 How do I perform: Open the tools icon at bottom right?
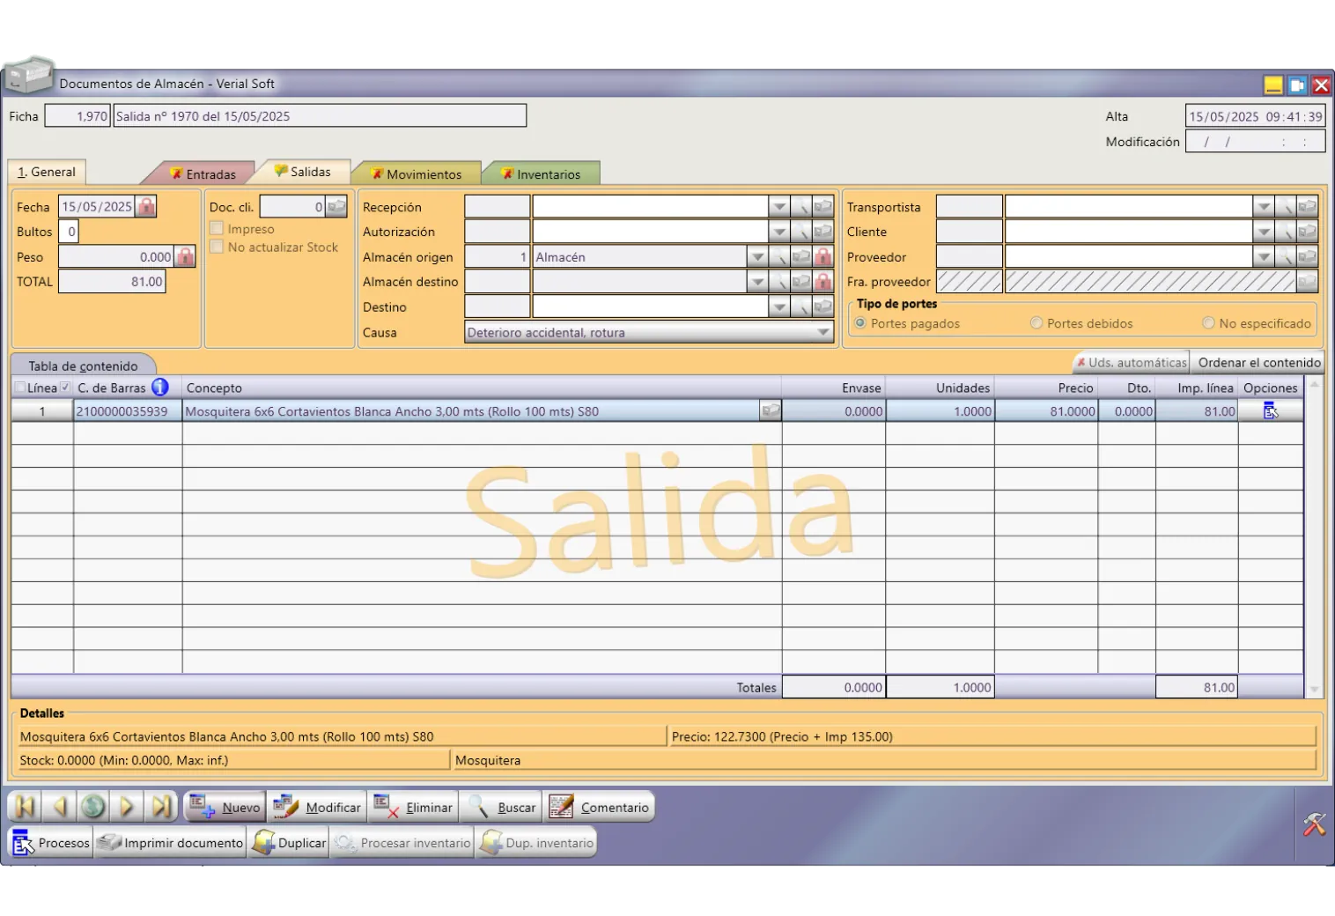point(1313,824)
